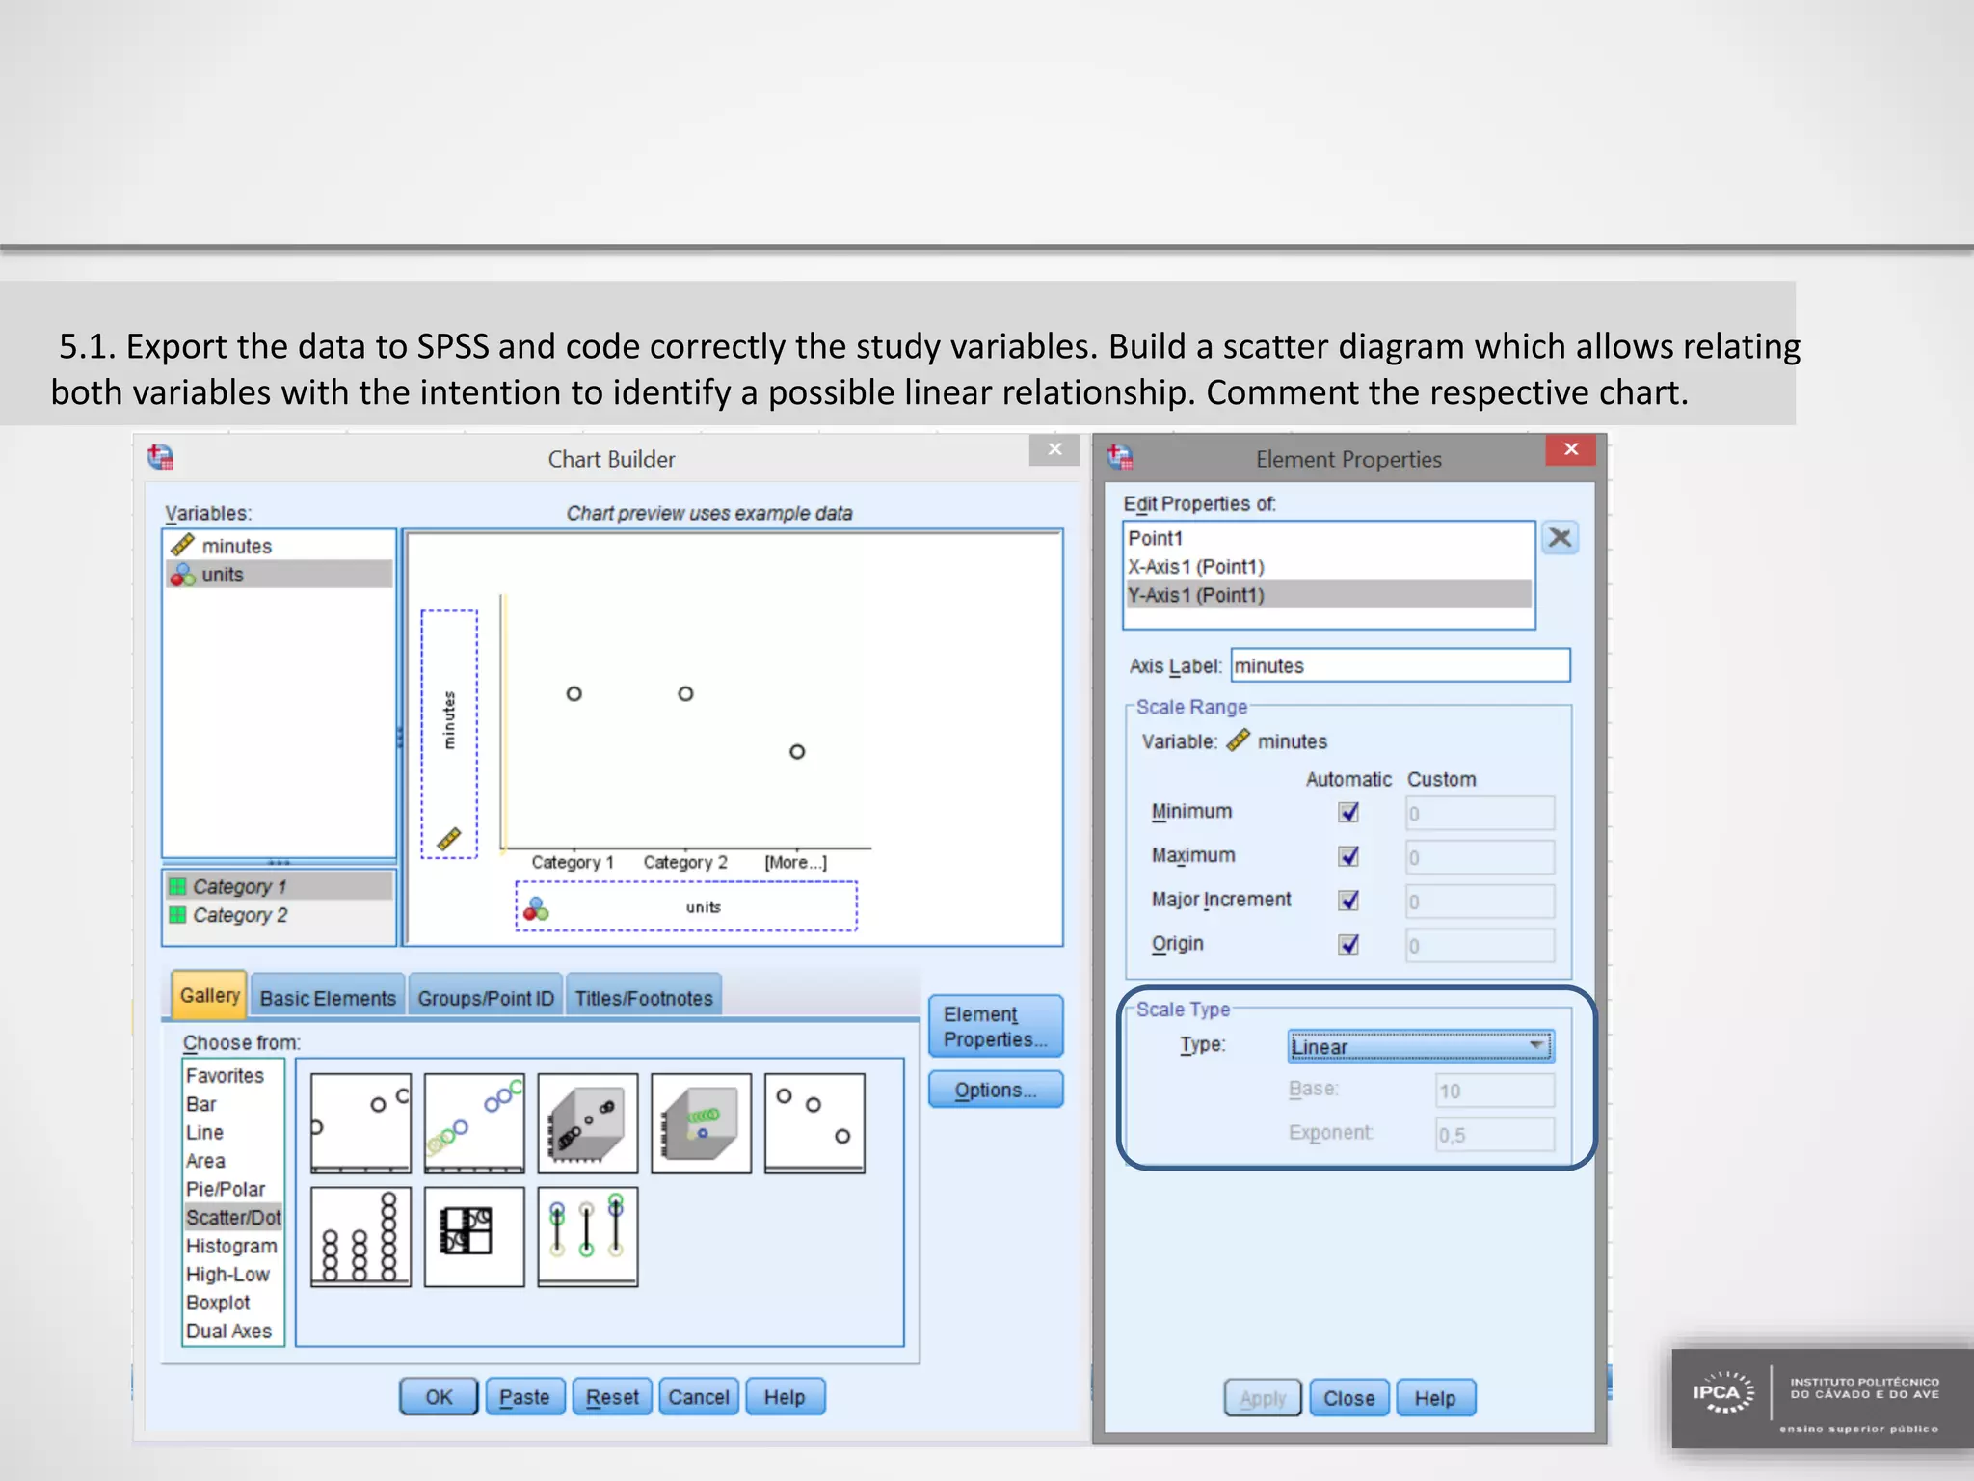Viewport: 1974px width, 1481px height.
Task: Click the Element Properties window title icon
Action: click(1120, 457)
